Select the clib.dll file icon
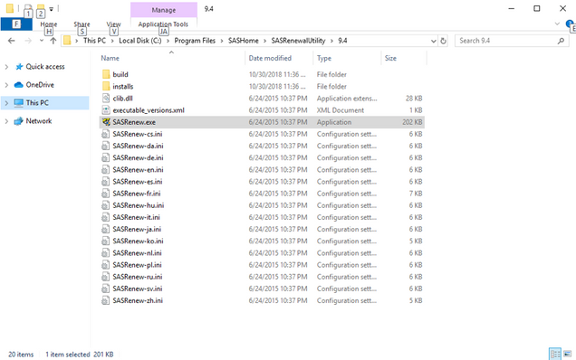 [106, 99]
